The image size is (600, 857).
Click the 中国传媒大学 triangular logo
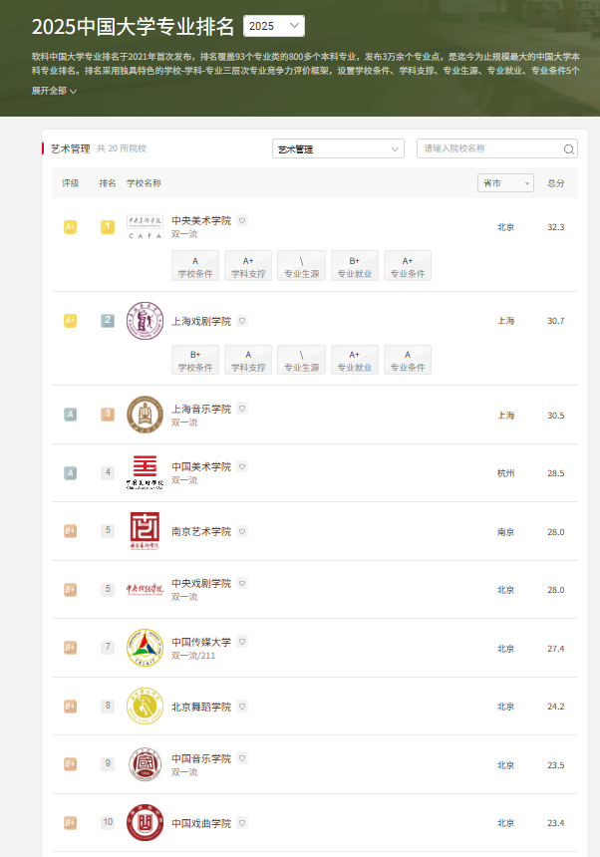(x=145, y=648)
